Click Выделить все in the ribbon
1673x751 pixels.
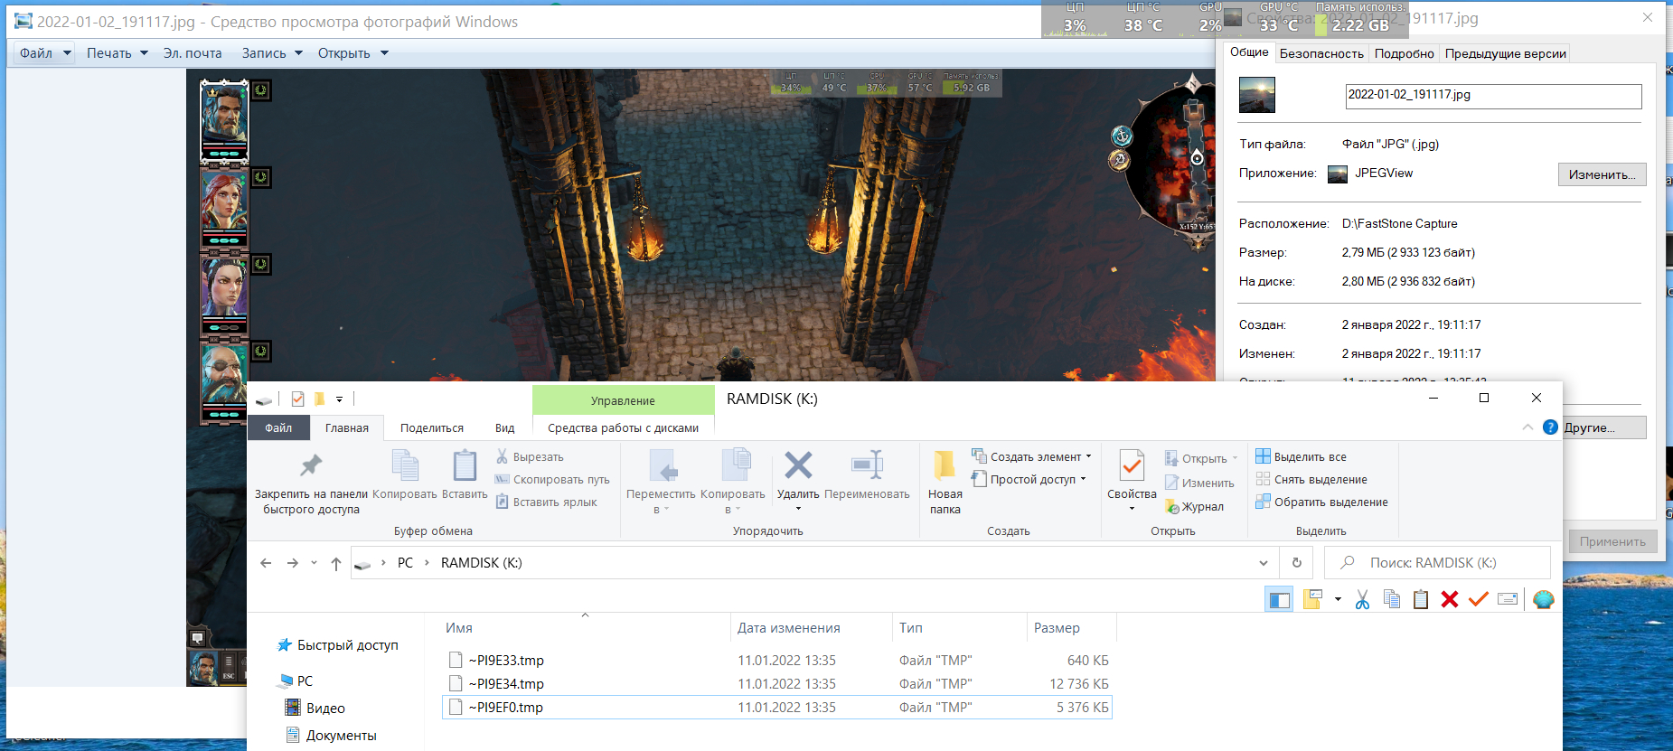[1301, 457]
